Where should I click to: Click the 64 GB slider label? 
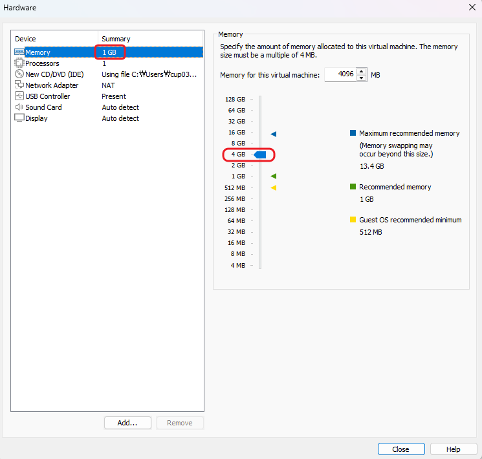237,111
